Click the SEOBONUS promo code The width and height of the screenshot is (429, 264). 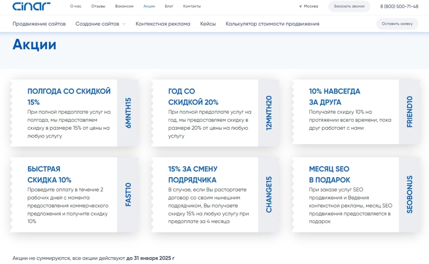coord(410,194)
